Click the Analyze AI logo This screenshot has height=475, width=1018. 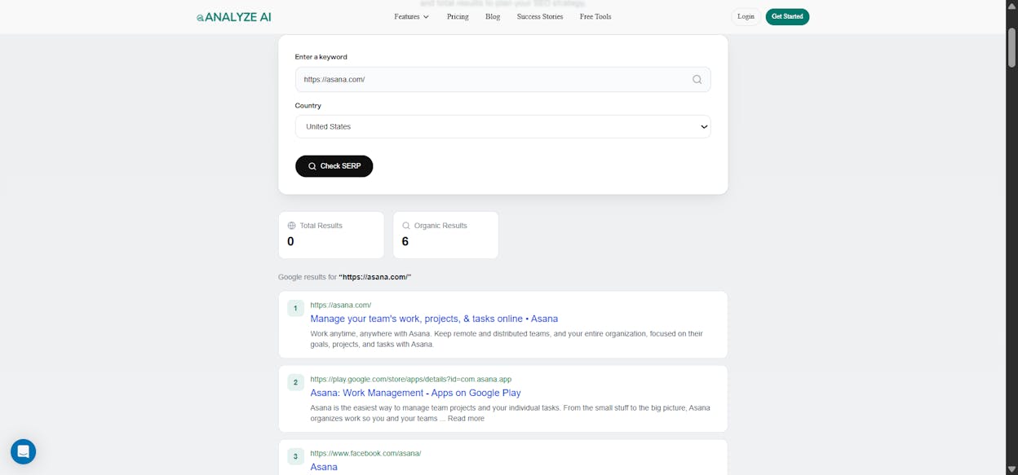click(x=233, y=16)
